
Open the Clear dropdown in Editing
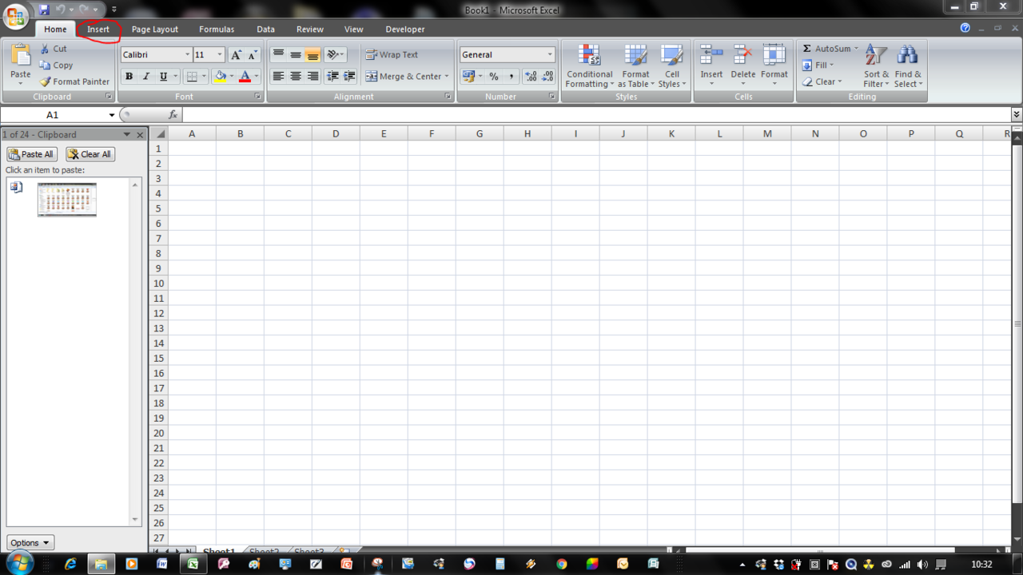[x=822, y=81]
